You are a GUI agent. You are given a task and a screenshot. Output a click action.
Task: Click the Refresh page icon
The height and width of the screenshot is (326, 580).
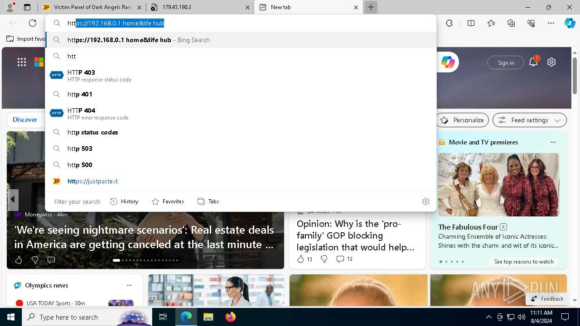click(33, 23)
